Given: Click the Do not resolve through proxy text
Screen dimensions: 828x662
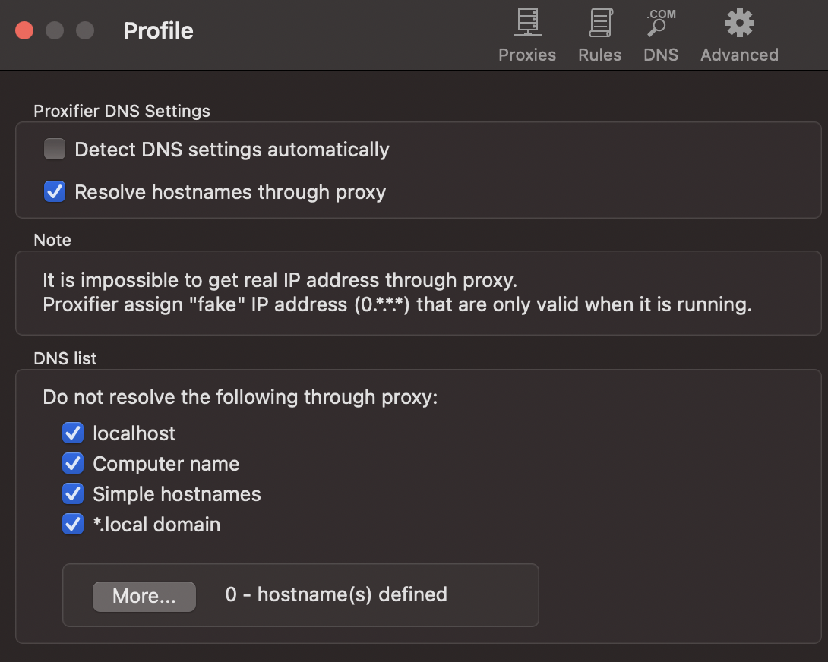Looking at the screenshot, I should [x=240, y=397].
